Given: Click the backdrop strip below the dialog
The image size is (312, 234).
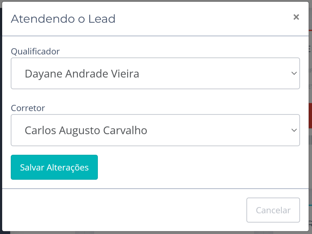Looking at the screenshot, I should 154,232.
